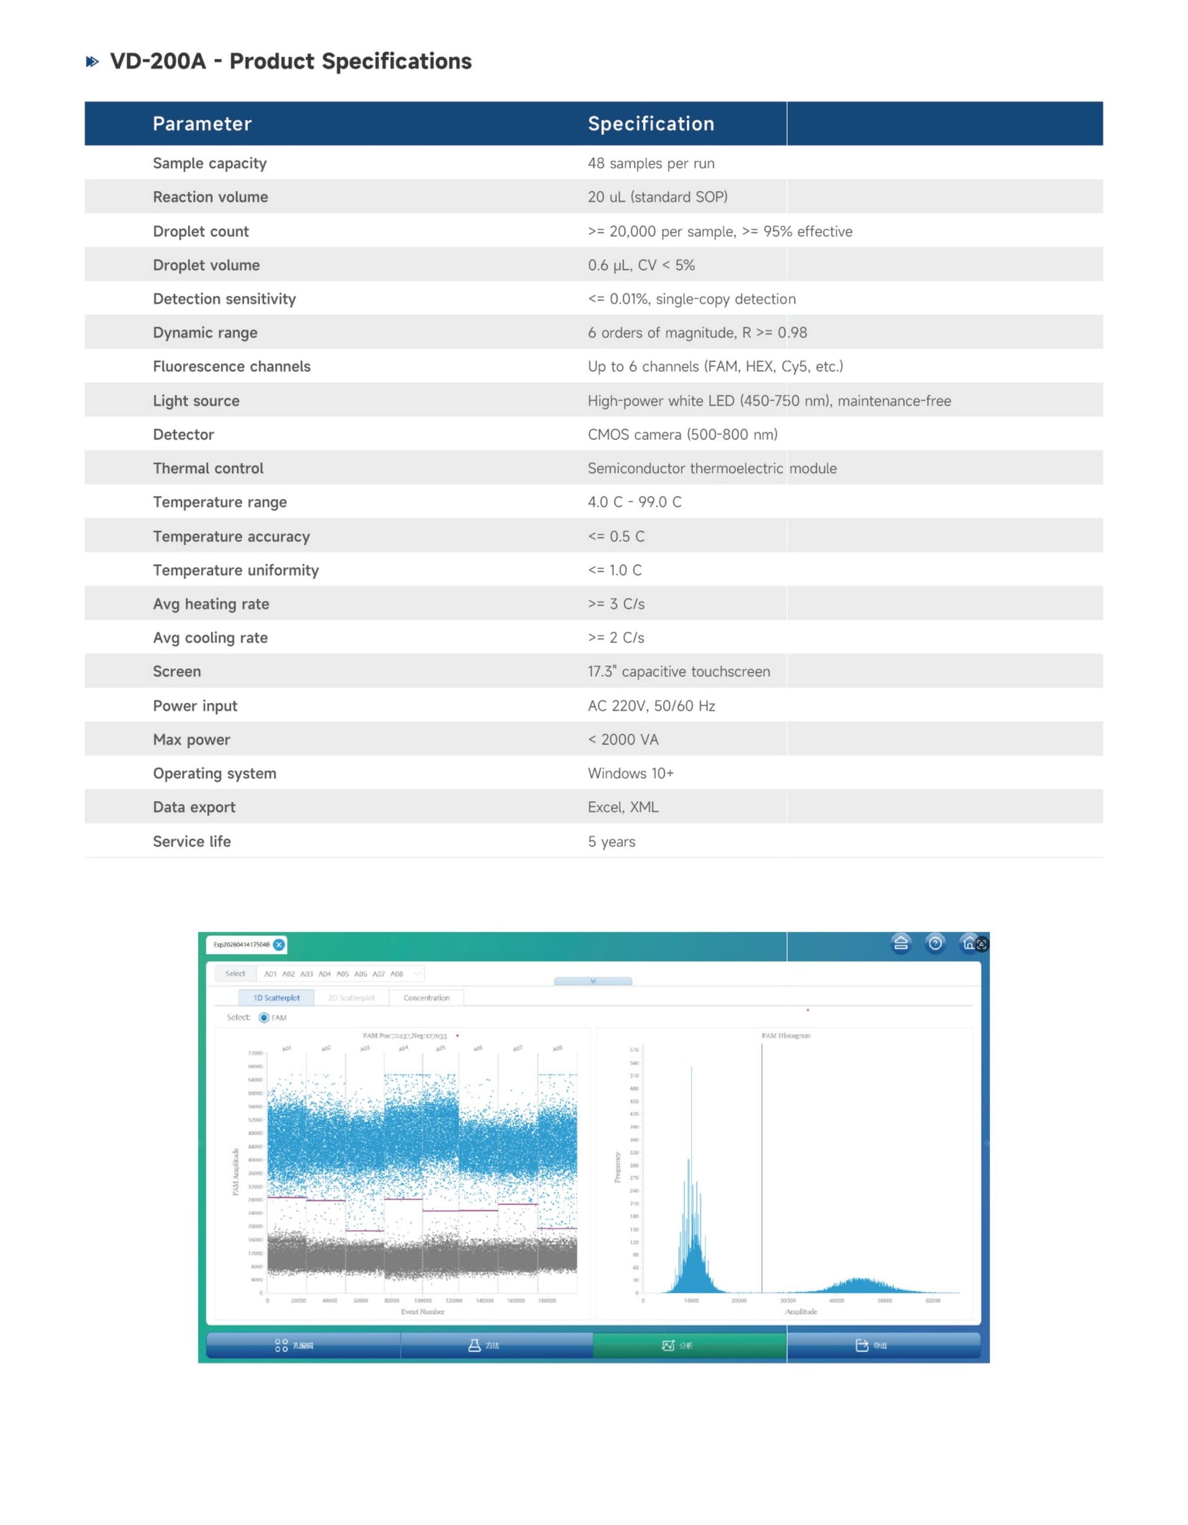Click the ">= 3 C/s" value
This screenshot has width=1188, height=1525.
[616, 604]
